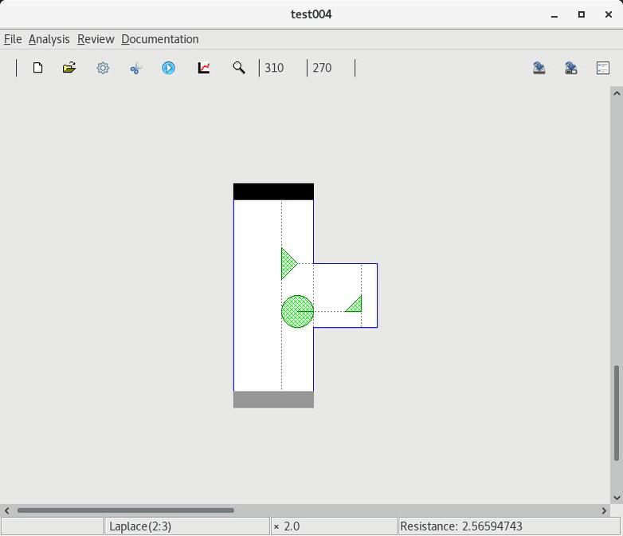
Task: Click the second export icon on the right
Action: [571, 68]
